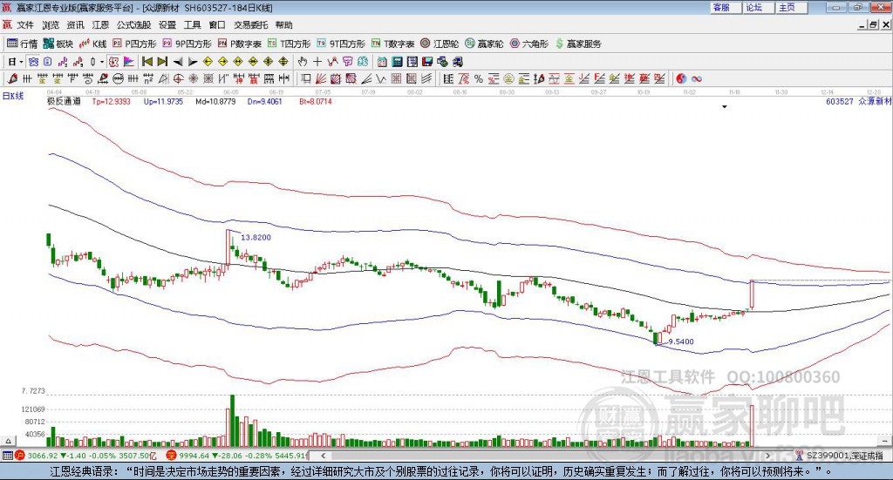893x480 pixels.
Task: Toggle the blue document icon beside the butterfly
Action: coord(48,62)
